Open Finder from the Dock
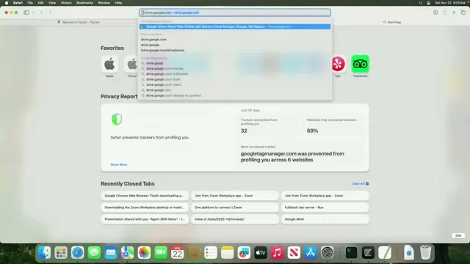Screen dimensions: 470x264 [x=44, y=252]
